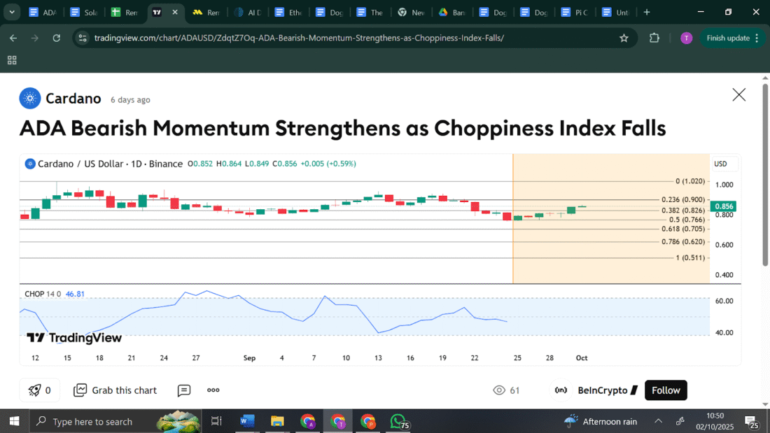Close the chart idea with X

point(738,95)
